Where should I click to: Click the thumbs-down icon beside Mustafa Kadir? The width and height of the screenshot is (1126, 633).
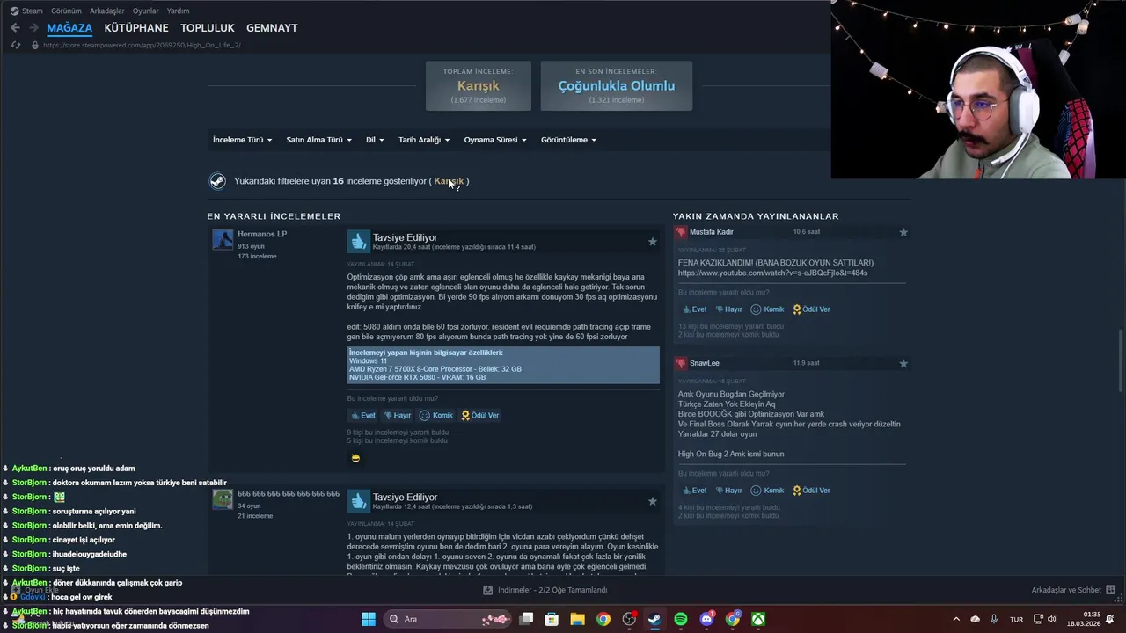pos(681,232)
